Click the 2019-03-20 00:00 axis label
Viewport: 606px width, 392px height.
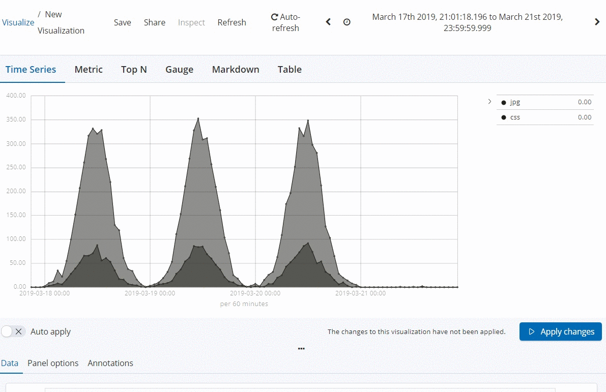255,293
